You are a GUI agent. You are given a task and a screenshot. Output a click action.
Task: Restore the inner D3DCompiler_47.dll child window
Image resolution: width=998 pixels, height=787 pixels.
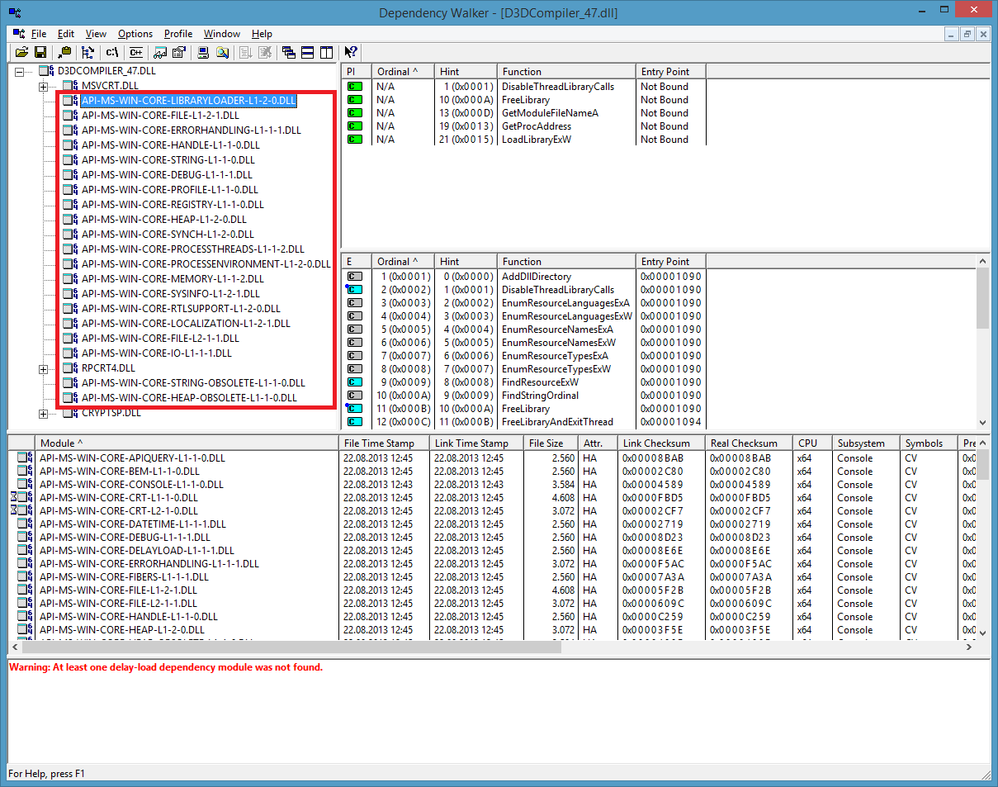(x=967, y=34)
